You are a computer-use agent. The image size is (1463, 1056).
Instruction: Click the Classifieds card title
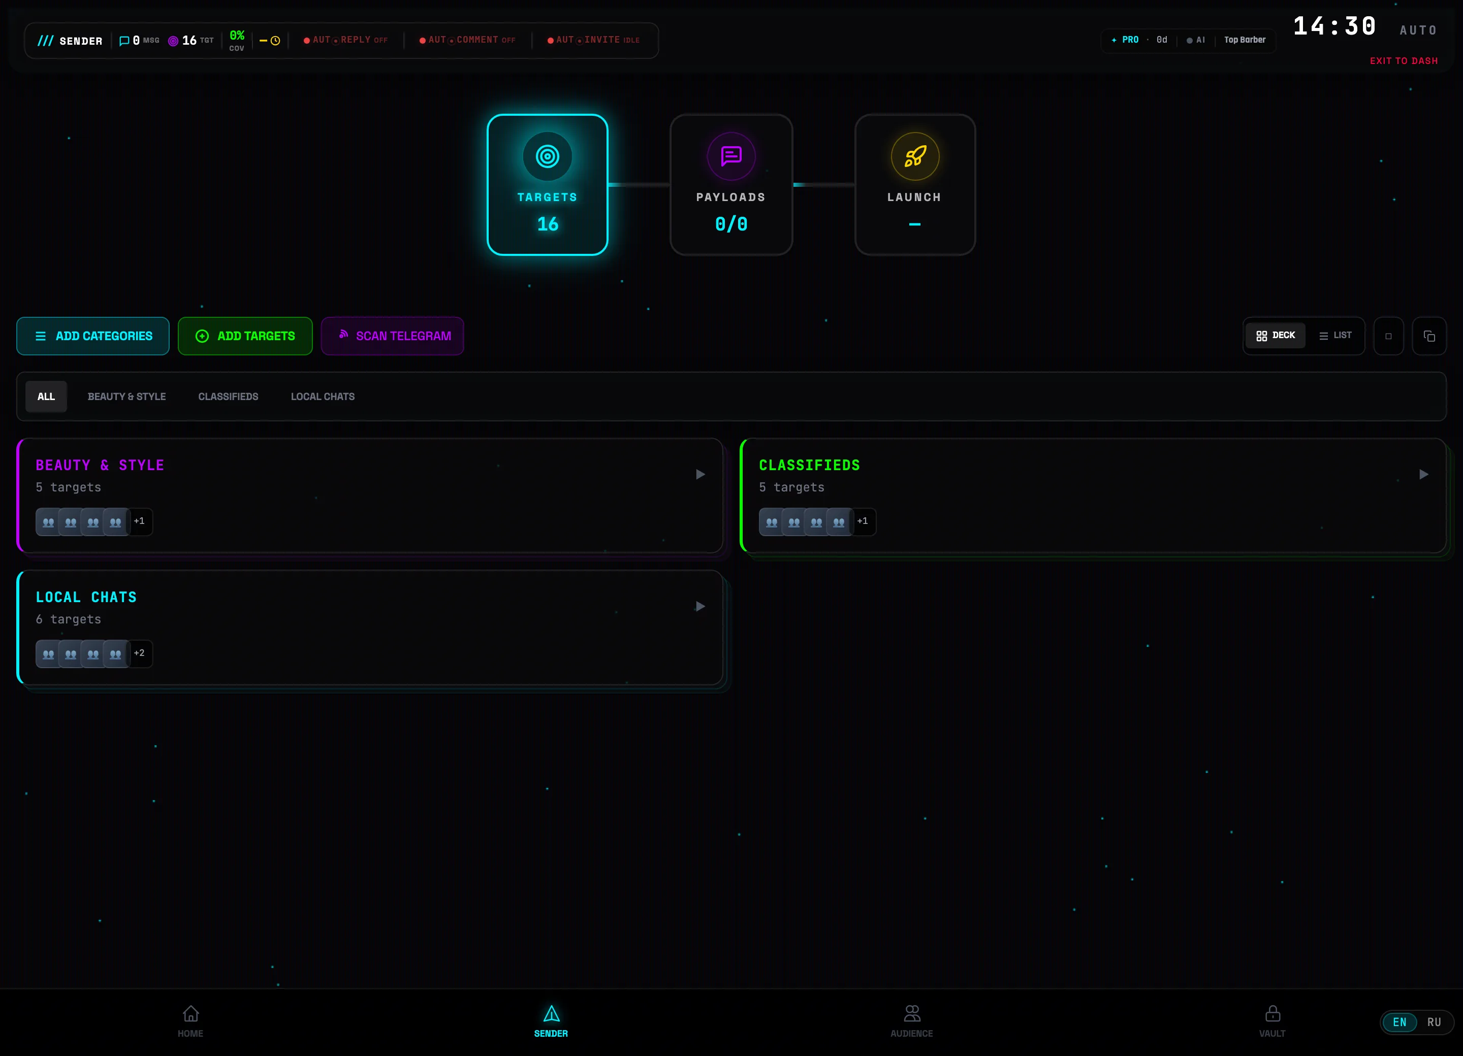pyautogui.click(x=809, y=466)
